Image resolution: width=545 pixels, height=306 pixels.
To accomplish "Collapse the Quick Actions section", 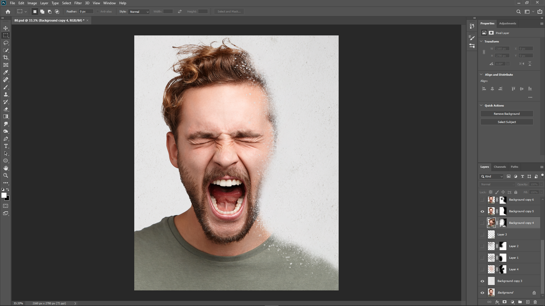I will [x=481, y=105].
